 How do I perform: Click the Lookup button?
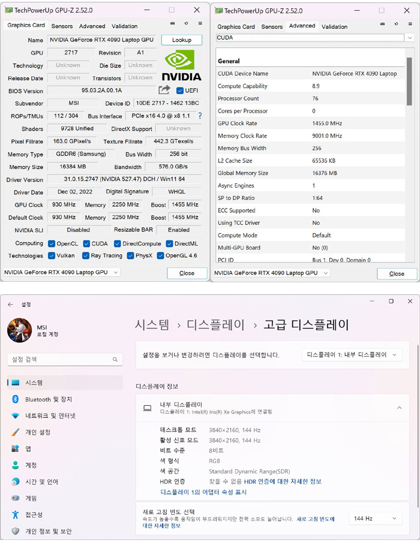[181, 40]
